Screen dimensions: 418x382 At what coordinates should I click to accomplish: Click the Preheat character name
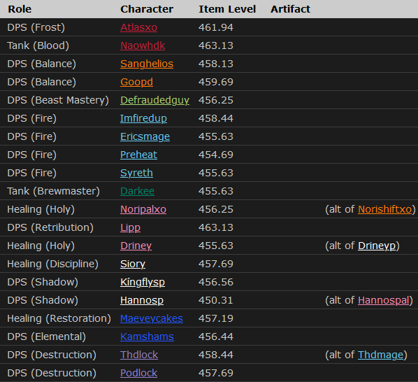tap(138, 155)
